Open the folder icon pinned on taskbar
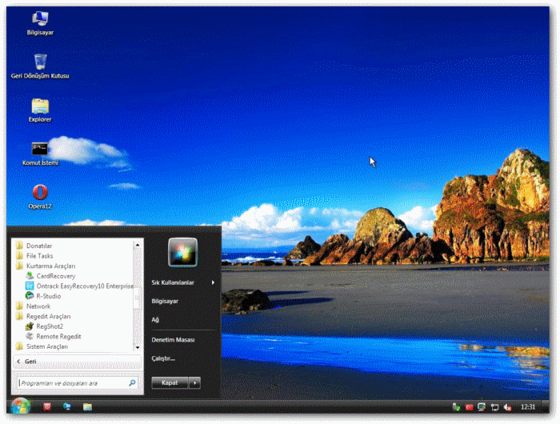560x424 pixels. click(x=86, y=407)
